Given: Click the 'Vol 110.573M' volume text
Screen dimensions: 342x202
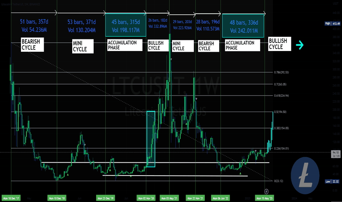Looking at the screenshot, I should pyautogui.click(x=208, y=29).
